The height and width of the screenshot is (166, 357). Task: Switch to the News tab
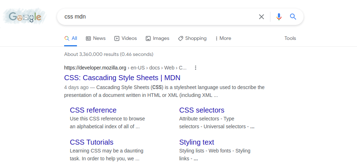[x=96, y=38]
